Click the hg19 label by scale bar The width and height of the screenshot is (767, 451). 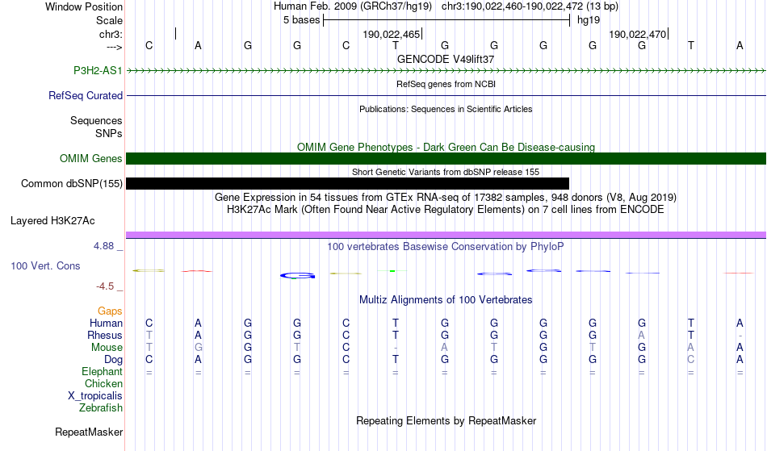[x=589, y=20]
